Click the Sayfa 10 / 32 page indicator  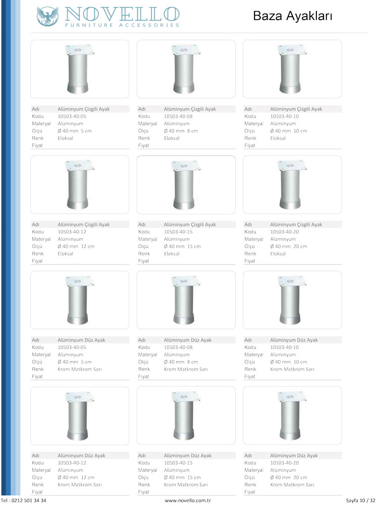[360, 500]
